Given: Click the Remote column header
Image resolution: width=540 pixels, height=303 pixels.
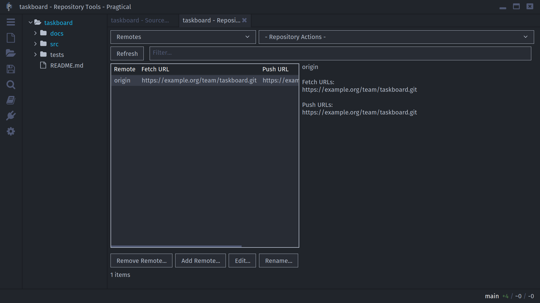Looking at the screenshot, I should [125, 69].
